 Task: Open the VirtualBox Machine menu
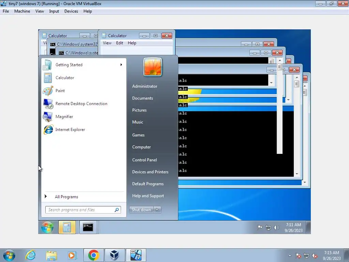22,11
